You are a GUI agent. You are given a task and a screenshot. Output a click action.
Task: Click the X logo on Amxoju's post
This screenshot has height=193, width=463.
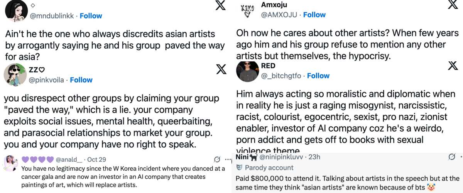452,5
